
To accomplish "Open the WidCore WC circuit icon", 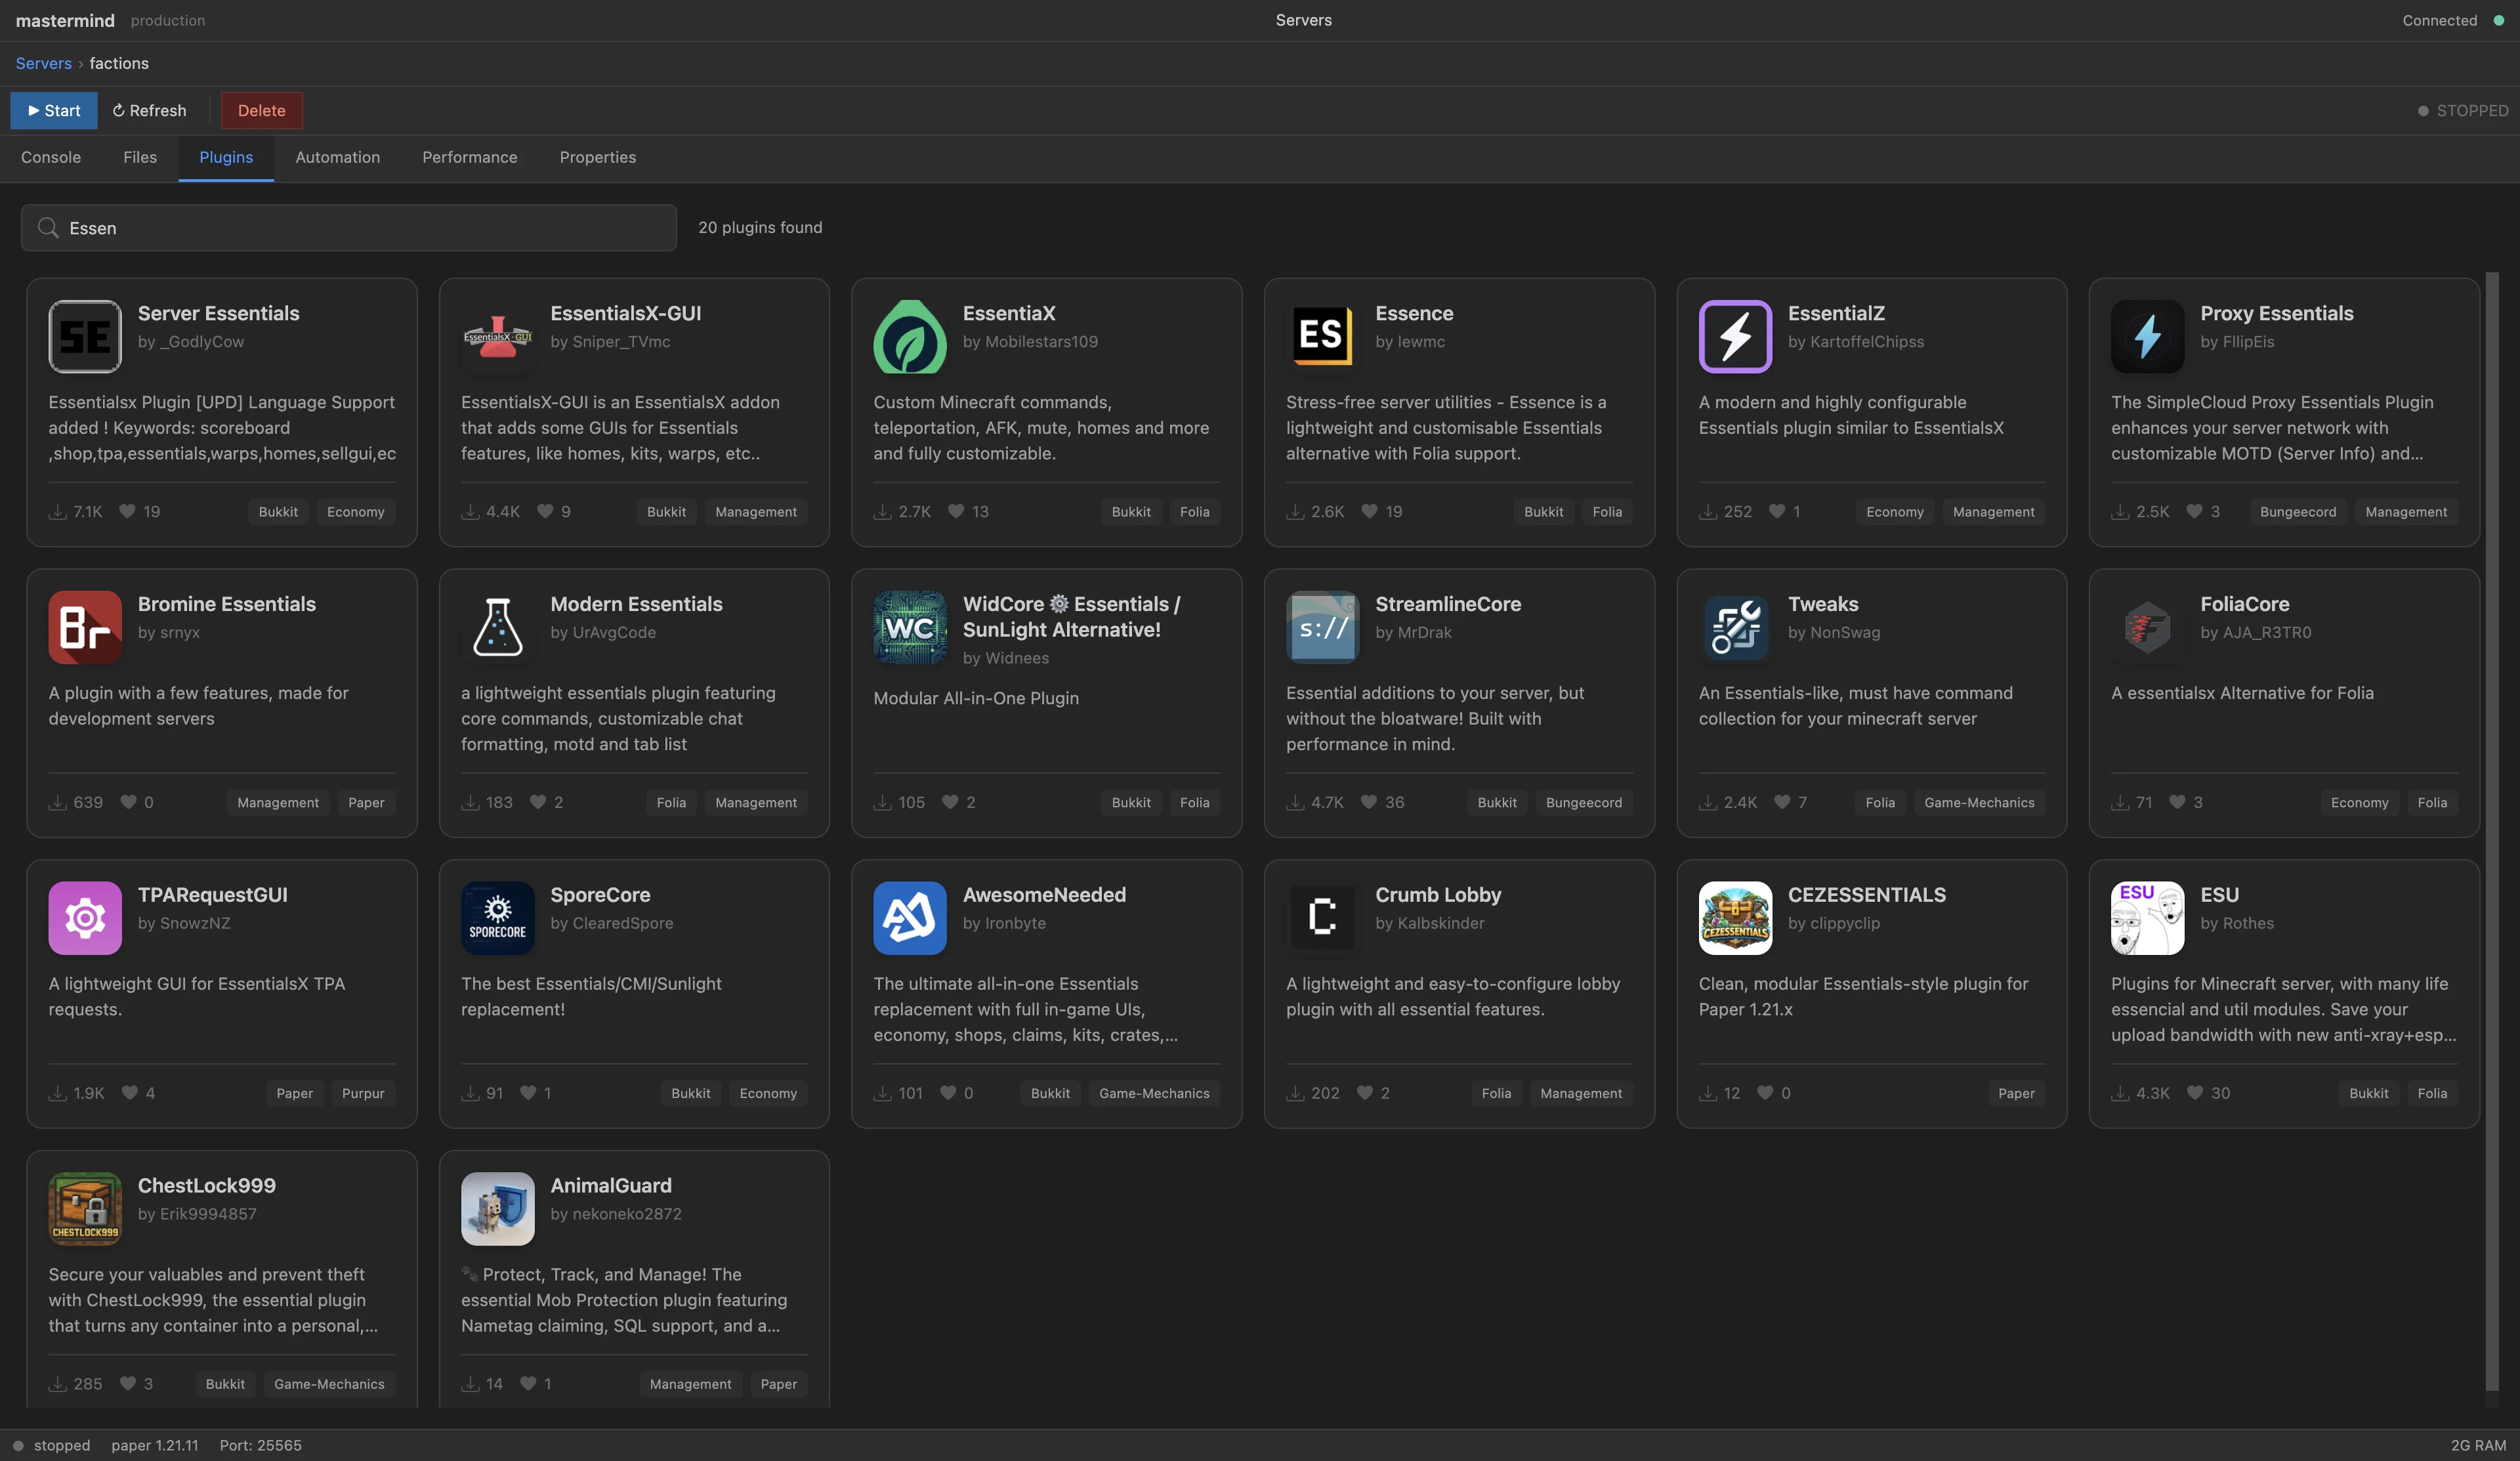I will point(910,627).
